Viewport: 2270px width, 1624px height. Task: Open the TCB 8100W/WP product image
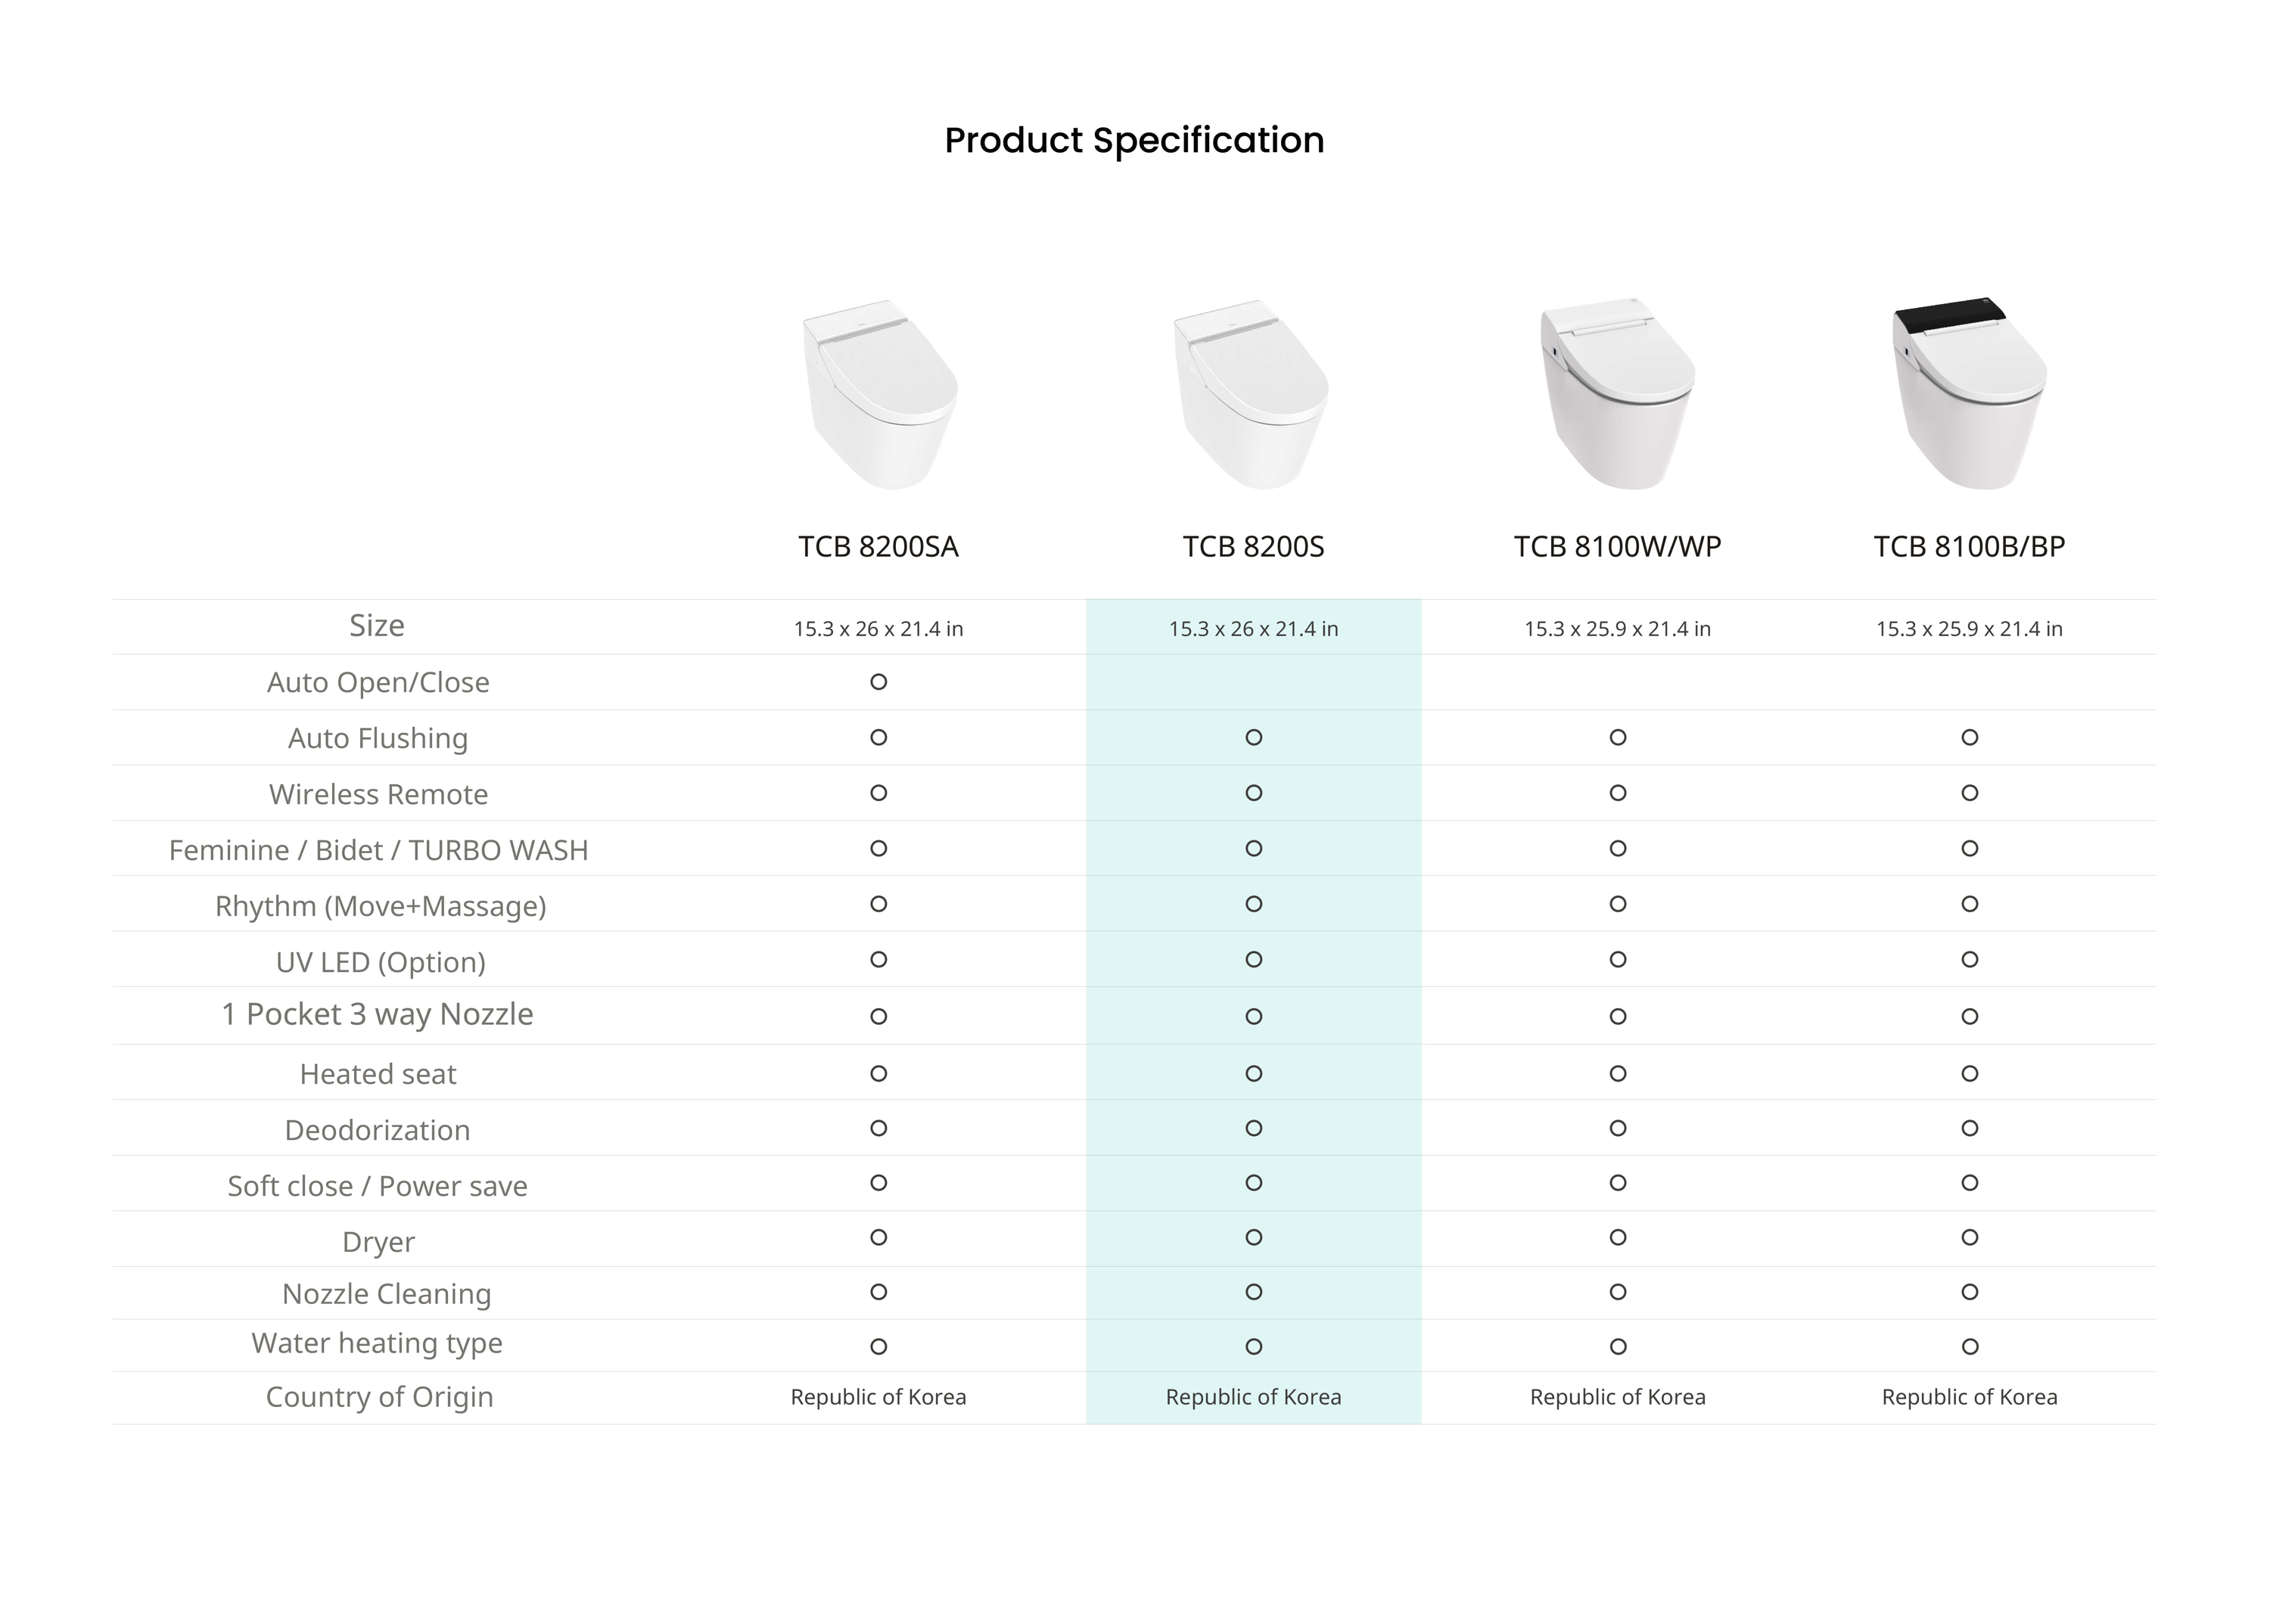pos(1618,393)
